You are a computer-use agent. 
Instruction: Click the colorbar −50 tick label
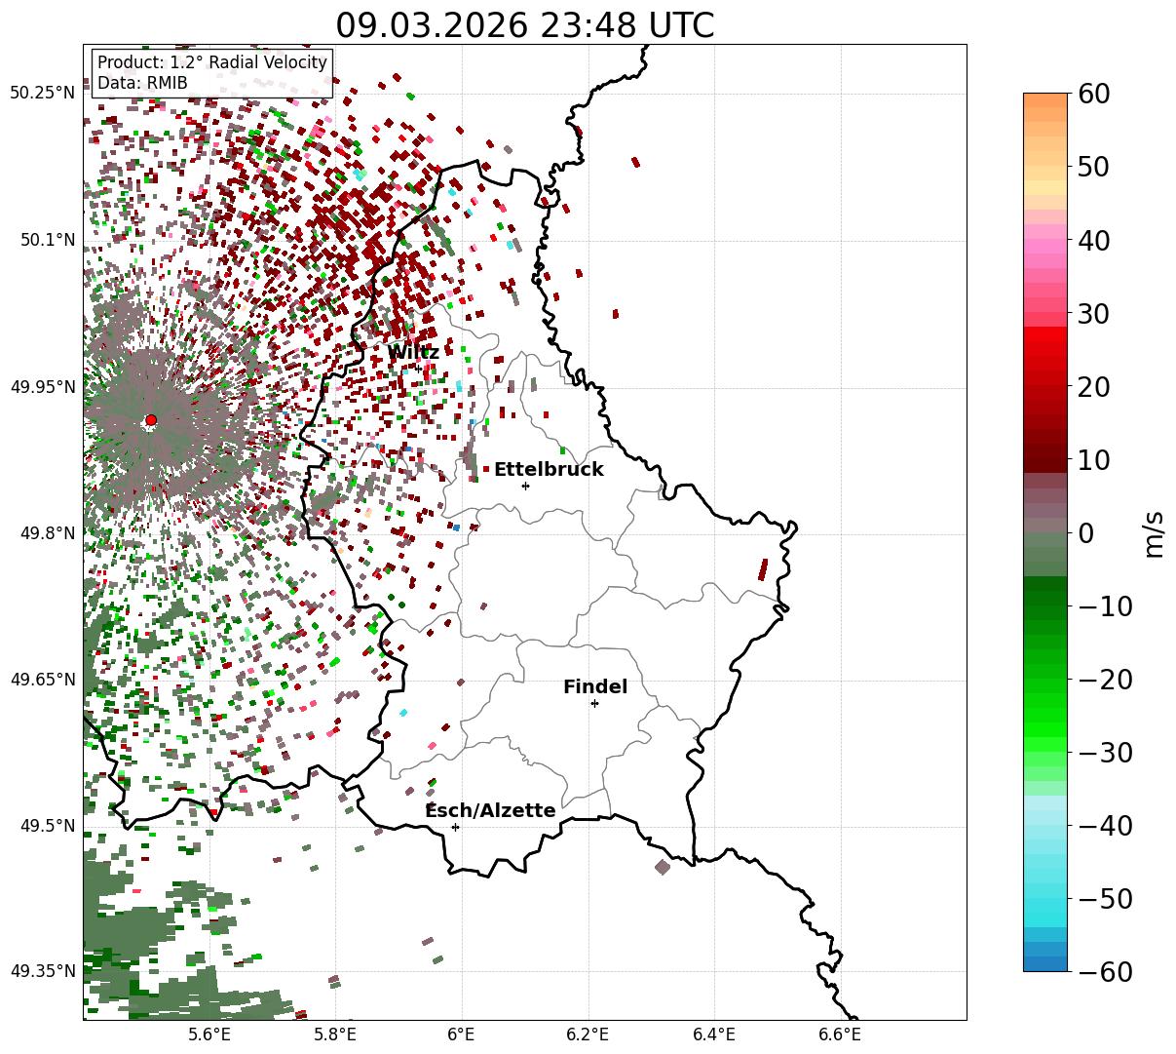(1105, 898)
